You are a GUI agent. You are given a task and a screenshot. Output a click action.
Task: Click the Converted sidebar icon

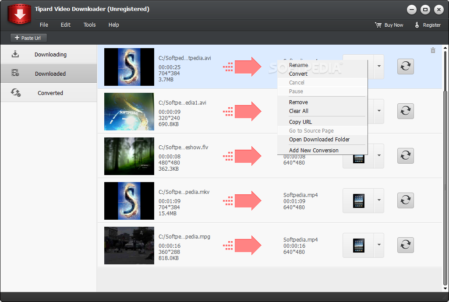tap(15, 92)
